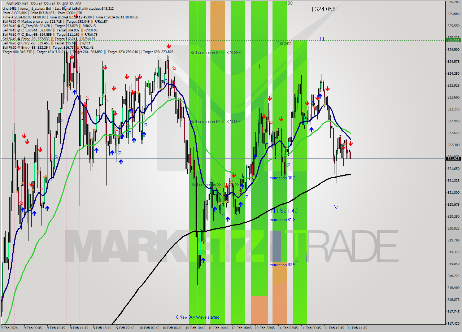Click the blue 'correction 61.8' label

click(x=283, y=220)
